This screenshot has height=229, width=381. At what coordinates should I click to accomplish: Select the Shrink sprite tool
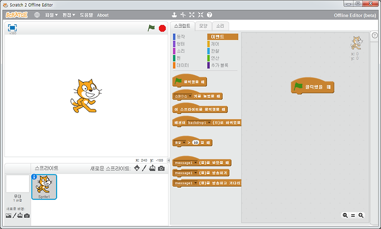coord(201,15)
